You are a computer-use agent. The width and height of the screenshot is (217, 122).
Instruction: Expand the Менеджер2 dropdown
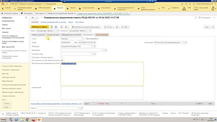[103, 50]
